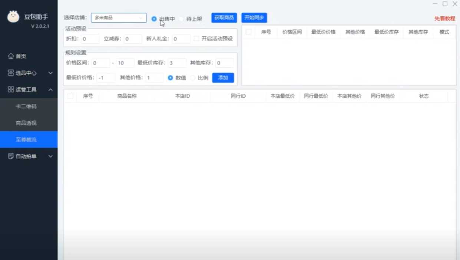460x260 pixels.
Task: Click the 开始同步 button
Action: point(254,18)
